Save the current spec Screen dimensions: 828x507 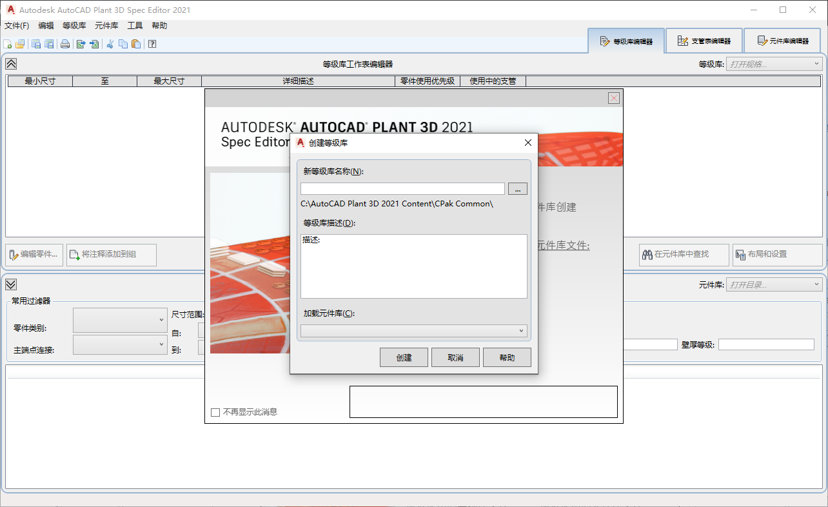37,44
